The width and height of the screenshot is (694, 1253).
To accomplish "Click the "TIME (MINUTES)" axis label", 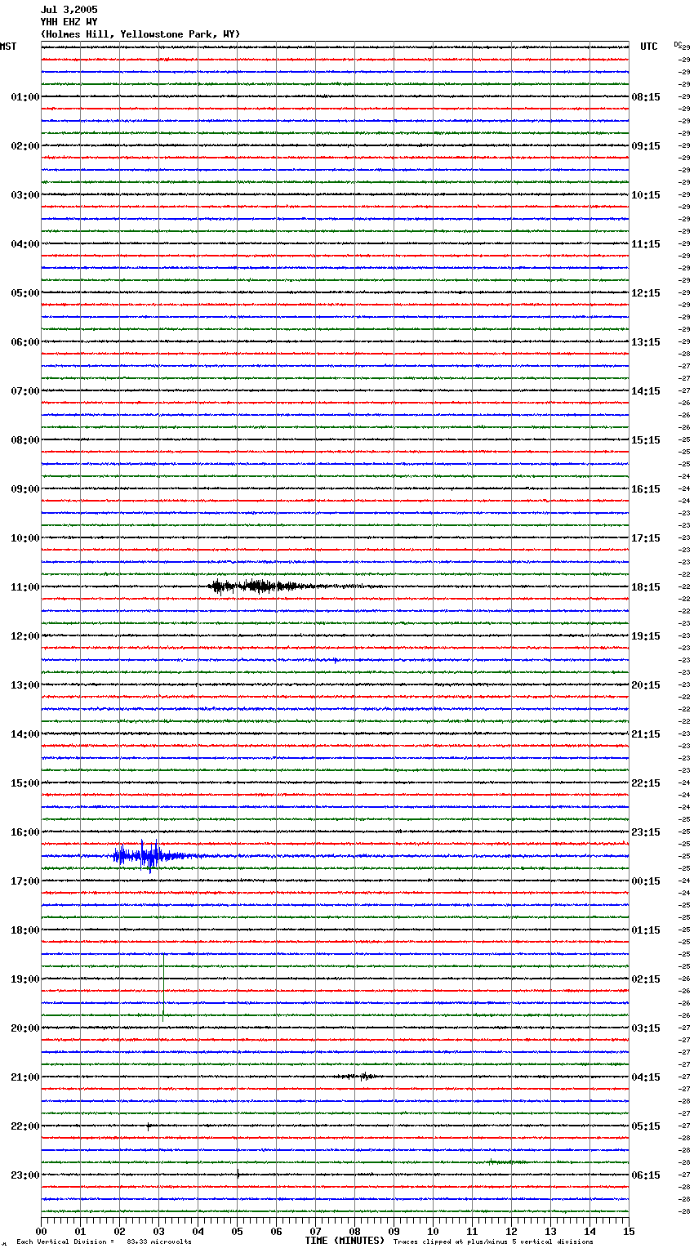I will 345,1241.
